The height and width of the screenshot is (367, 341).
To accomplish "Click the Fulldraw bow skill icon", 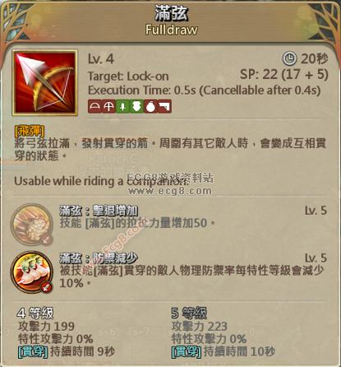I will coord(45,82).
